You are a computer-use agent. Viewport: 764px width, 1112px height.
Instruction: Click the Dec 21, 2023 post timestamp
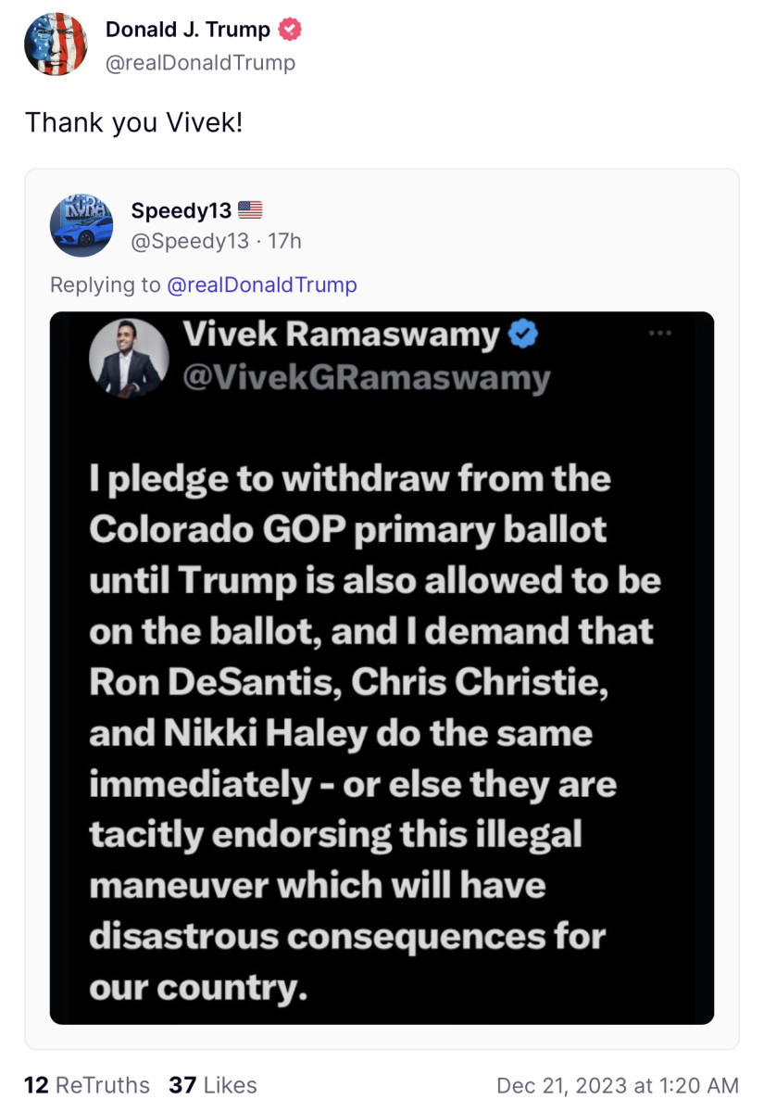(618, 1085)
